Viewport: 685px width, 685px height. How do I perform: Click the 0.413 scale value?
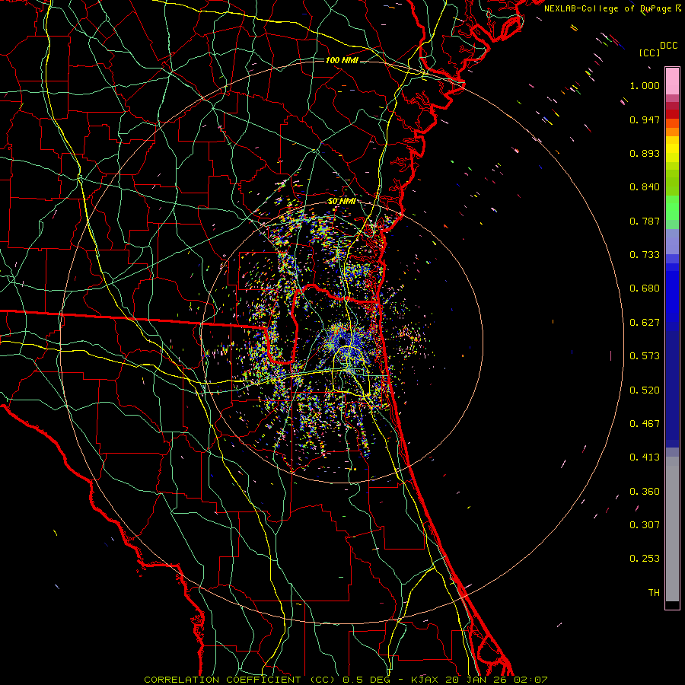645,457
